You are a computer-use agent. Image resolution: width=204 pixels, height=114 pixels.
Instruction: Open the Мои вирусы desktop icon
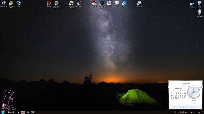coord(200,4)
